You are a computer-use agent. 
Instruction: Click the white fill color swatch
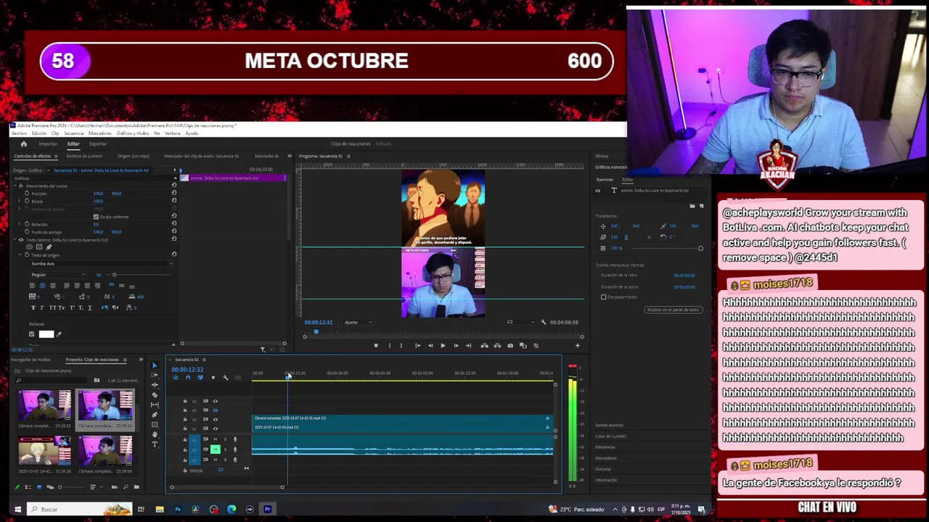coord(46,334)
